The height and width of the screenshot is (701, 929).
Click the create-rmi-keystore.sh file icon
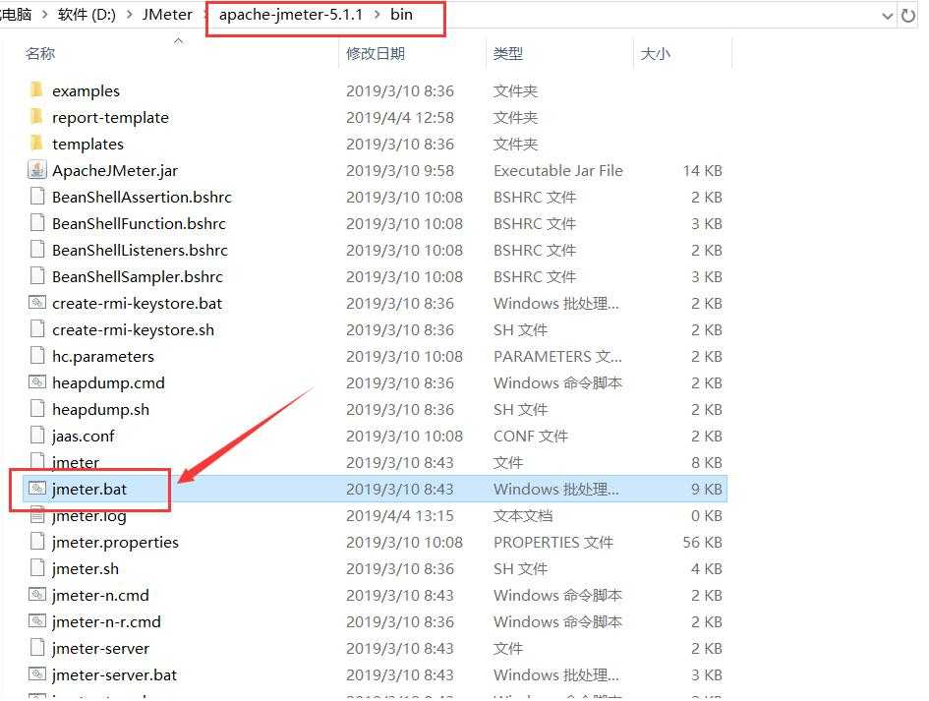(x=37, y=329)
